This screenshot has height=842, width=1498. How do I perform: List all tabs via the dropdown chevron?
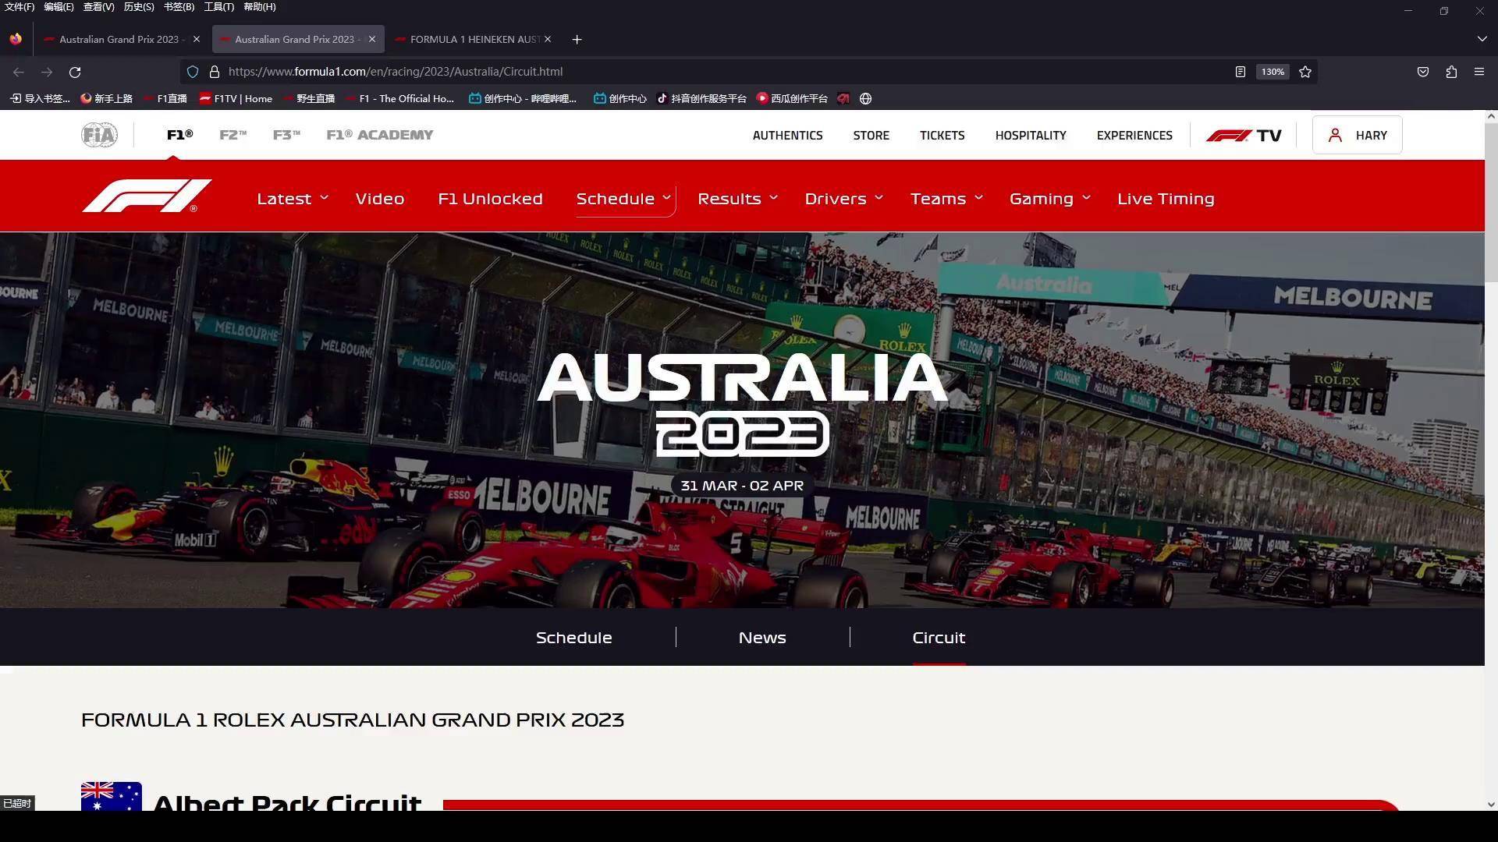(x=1482, y=39)
